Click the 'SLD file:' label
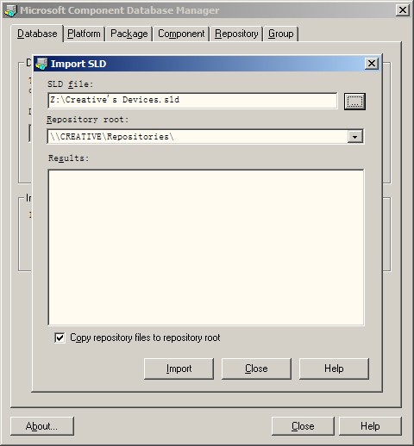414x446 pixels. (71, 84)
